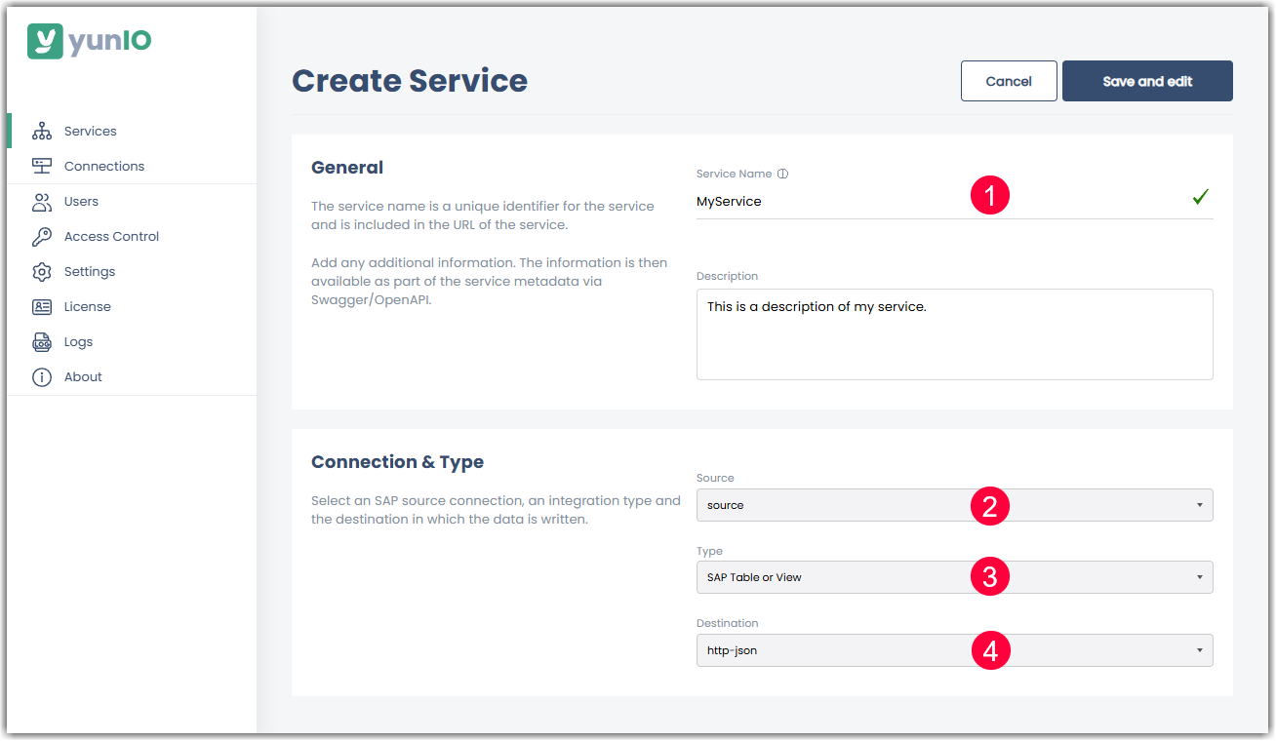
Task: Click the Save and edit button
Action: pyautogui.click(x=1147, y=81)
